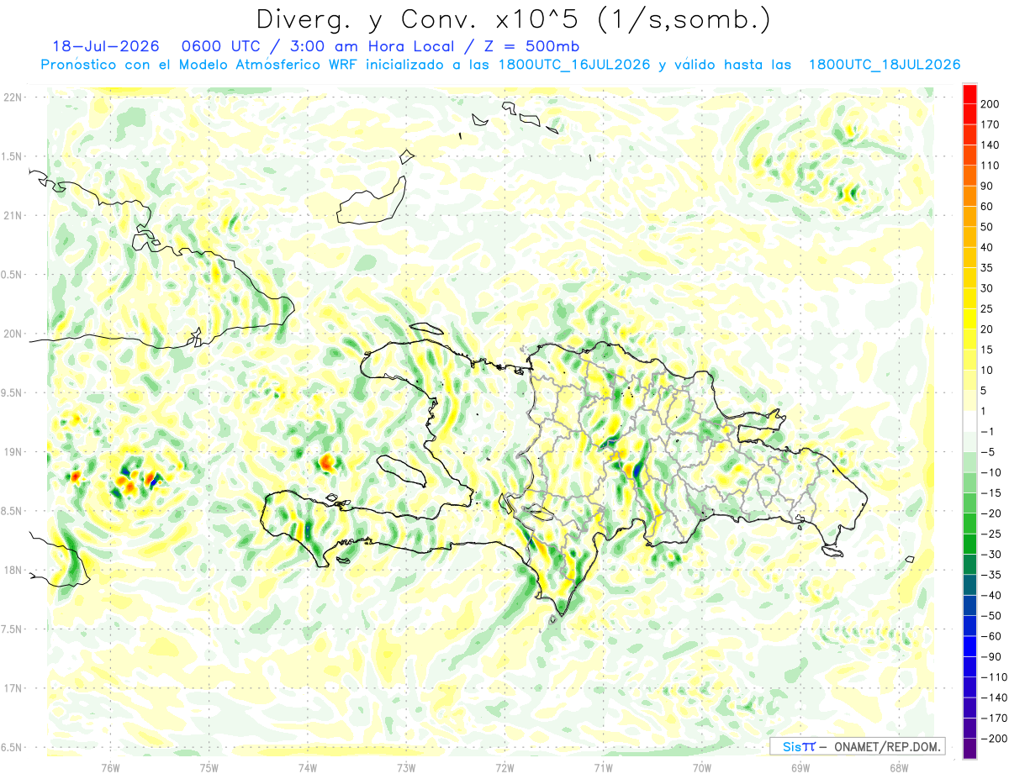Click the latitude label '9.5N'
Screen dimensions: 1009x779
[x=13, y=392]
